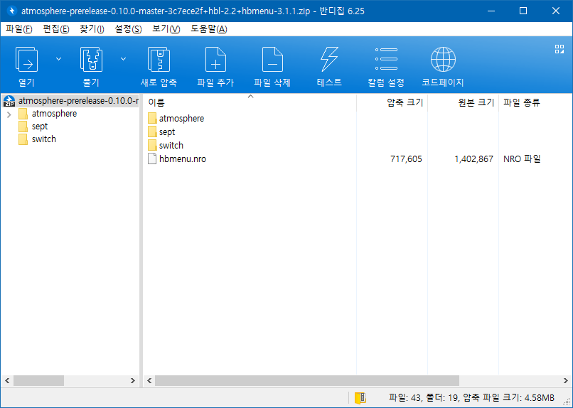
Task: Click the file list's horizontal scrollbar thumb
Action: tap(307, 380)
